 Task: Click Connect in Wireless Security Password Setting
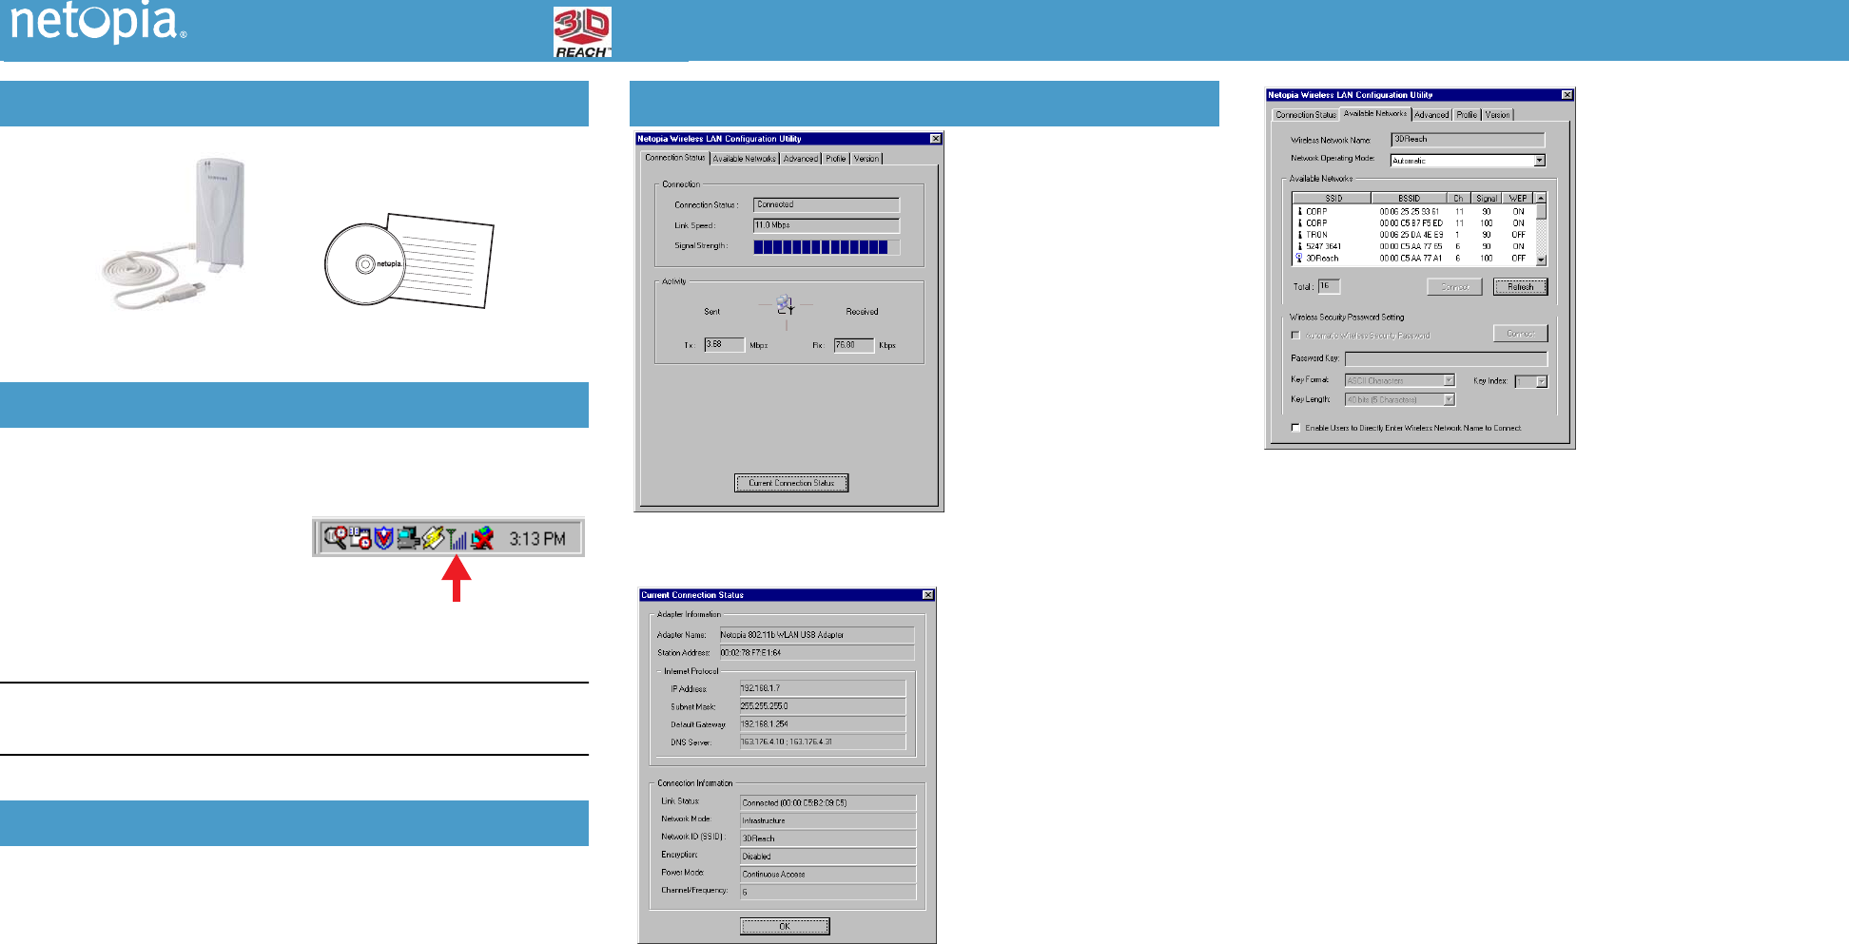tap(1521, 334)
